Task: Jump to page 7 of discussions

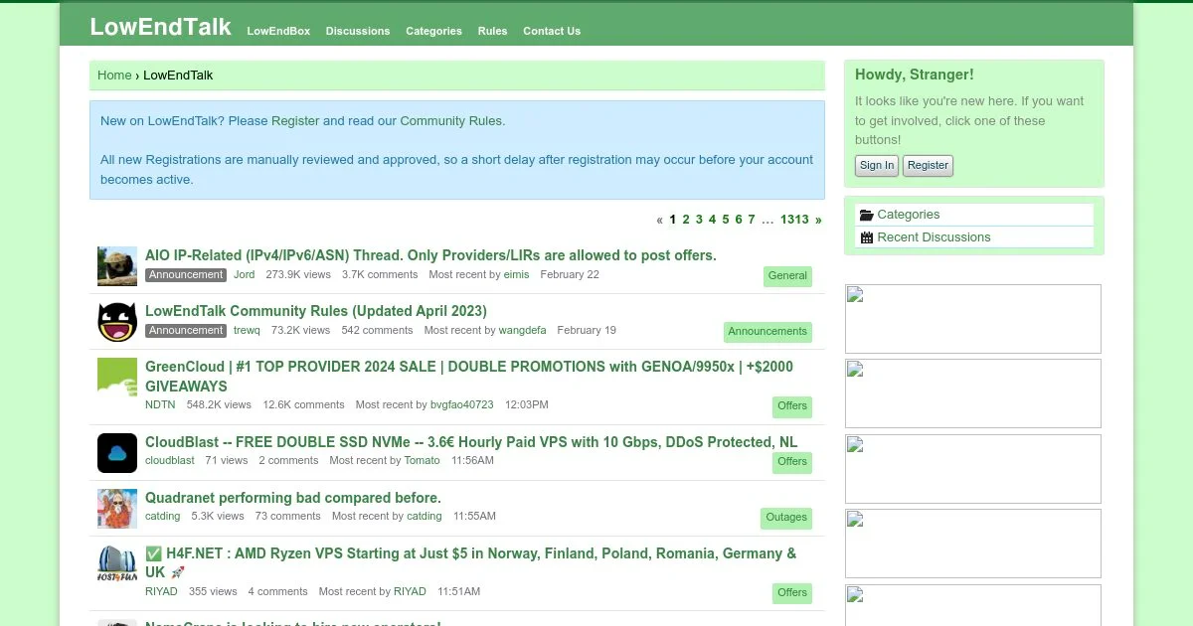Action: [752, 220]
